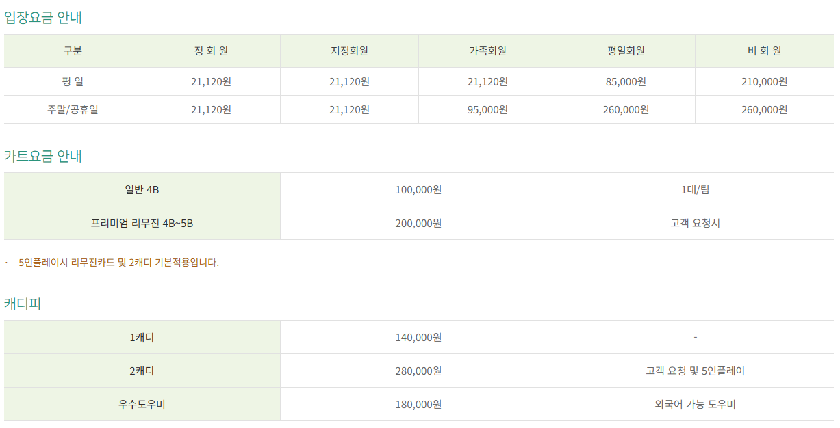The image size is (840, 428).
Task: Click the 85,000원 weekday fee cell
Action: click(x=626, y=82)
